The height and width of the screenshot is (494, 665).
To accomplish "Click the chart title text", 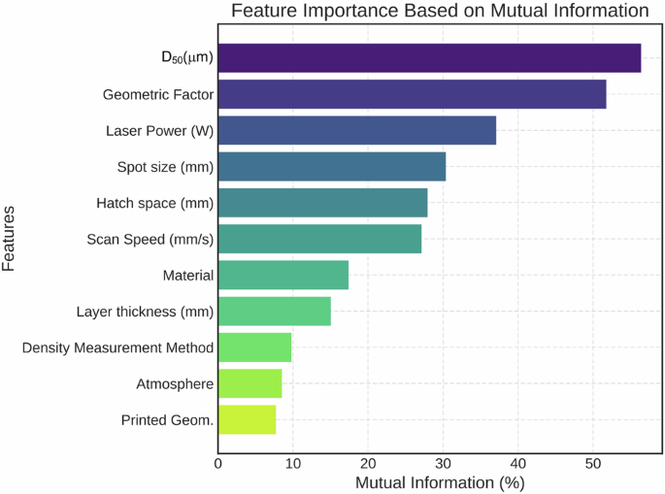I will tap(440, 10).
